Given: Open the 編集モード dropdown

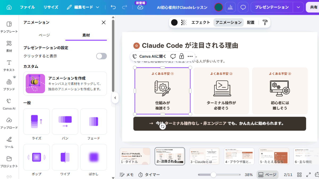Looking at the screenshot, I should (x=83, y=7).
